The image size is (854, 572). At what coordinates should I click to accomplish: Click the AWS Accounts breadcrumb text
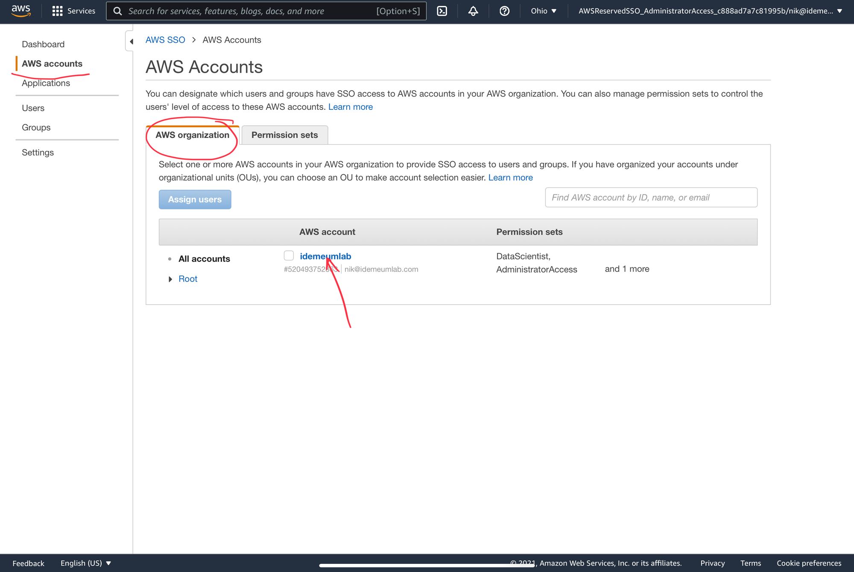[232, 40]
